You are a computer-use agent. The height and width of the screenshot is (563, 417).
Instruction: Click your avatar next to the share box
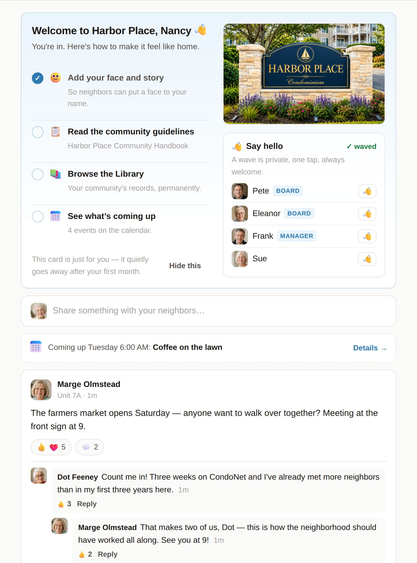click(x=39, y=311)
